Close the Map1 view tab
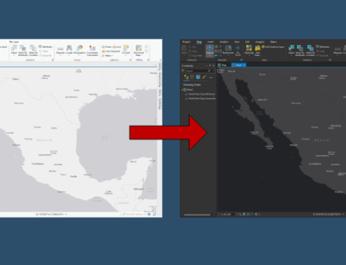The width and height of the screenshot is (346, 265). pos(244,65)
